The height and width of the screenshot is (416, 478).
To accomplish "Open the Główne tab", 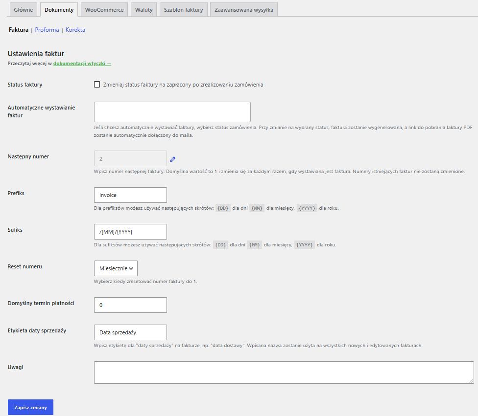I will (24, 10).
